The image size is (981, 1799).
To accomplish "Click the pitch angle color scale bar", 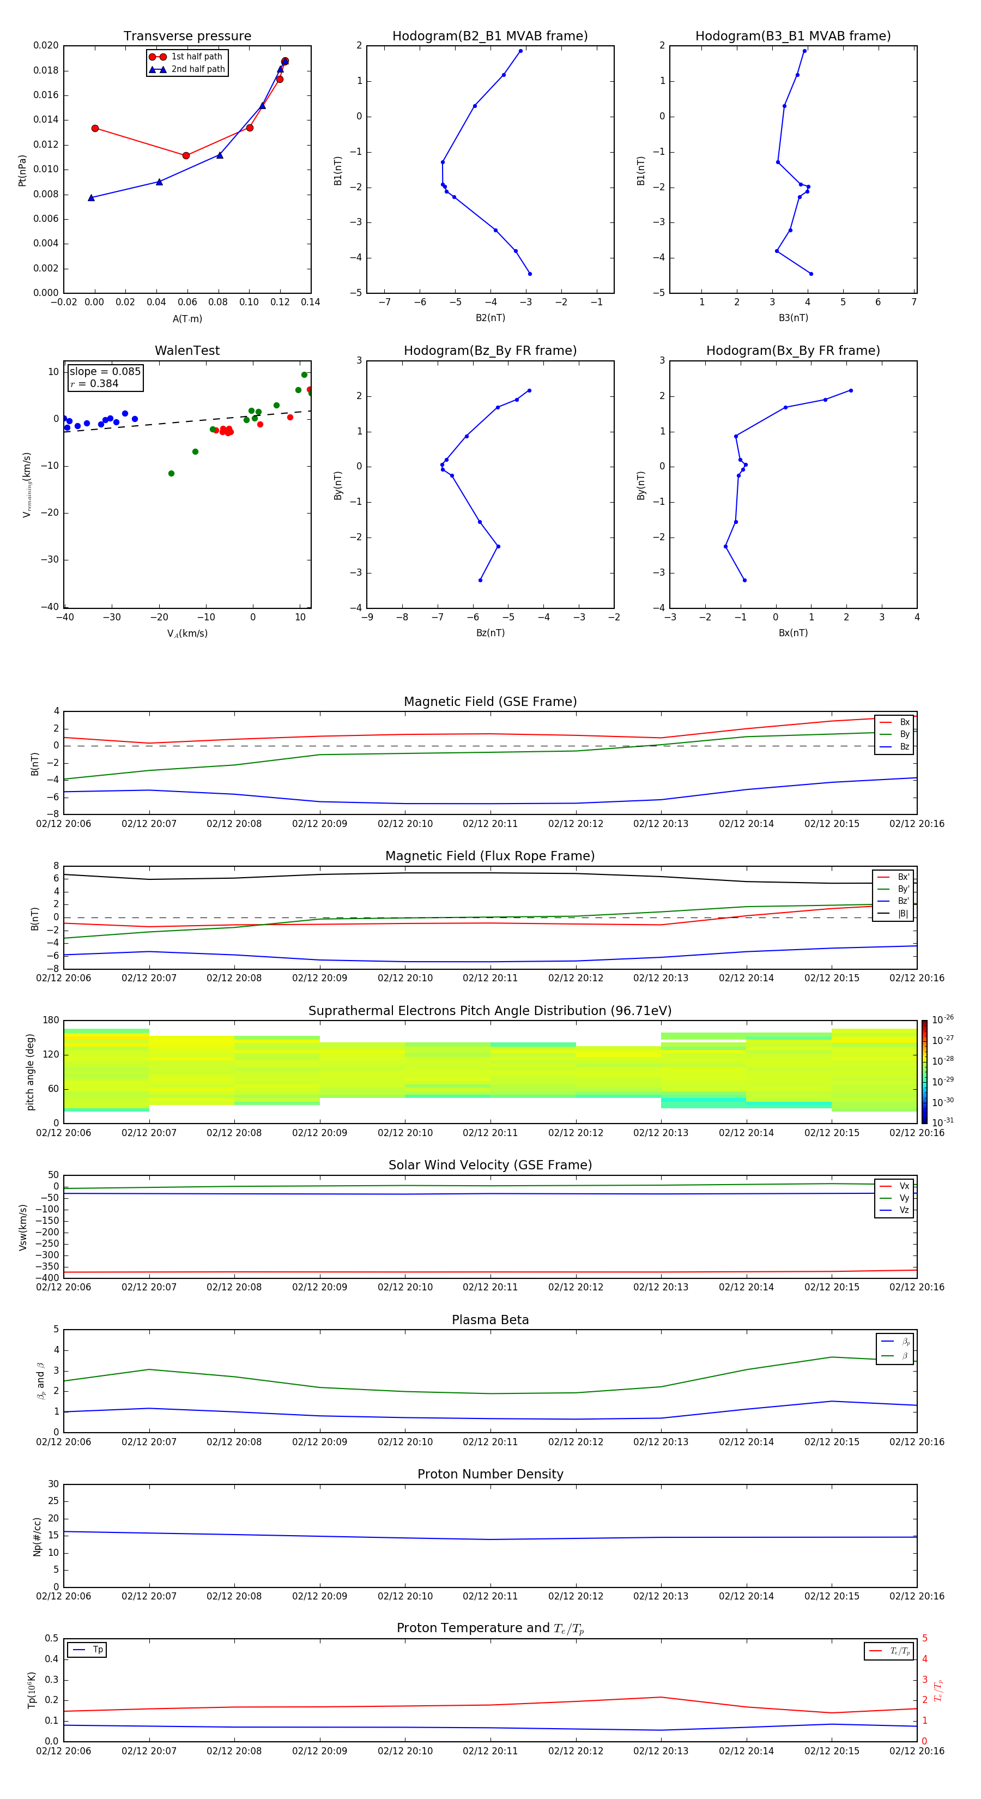I will coord(924,1071).
